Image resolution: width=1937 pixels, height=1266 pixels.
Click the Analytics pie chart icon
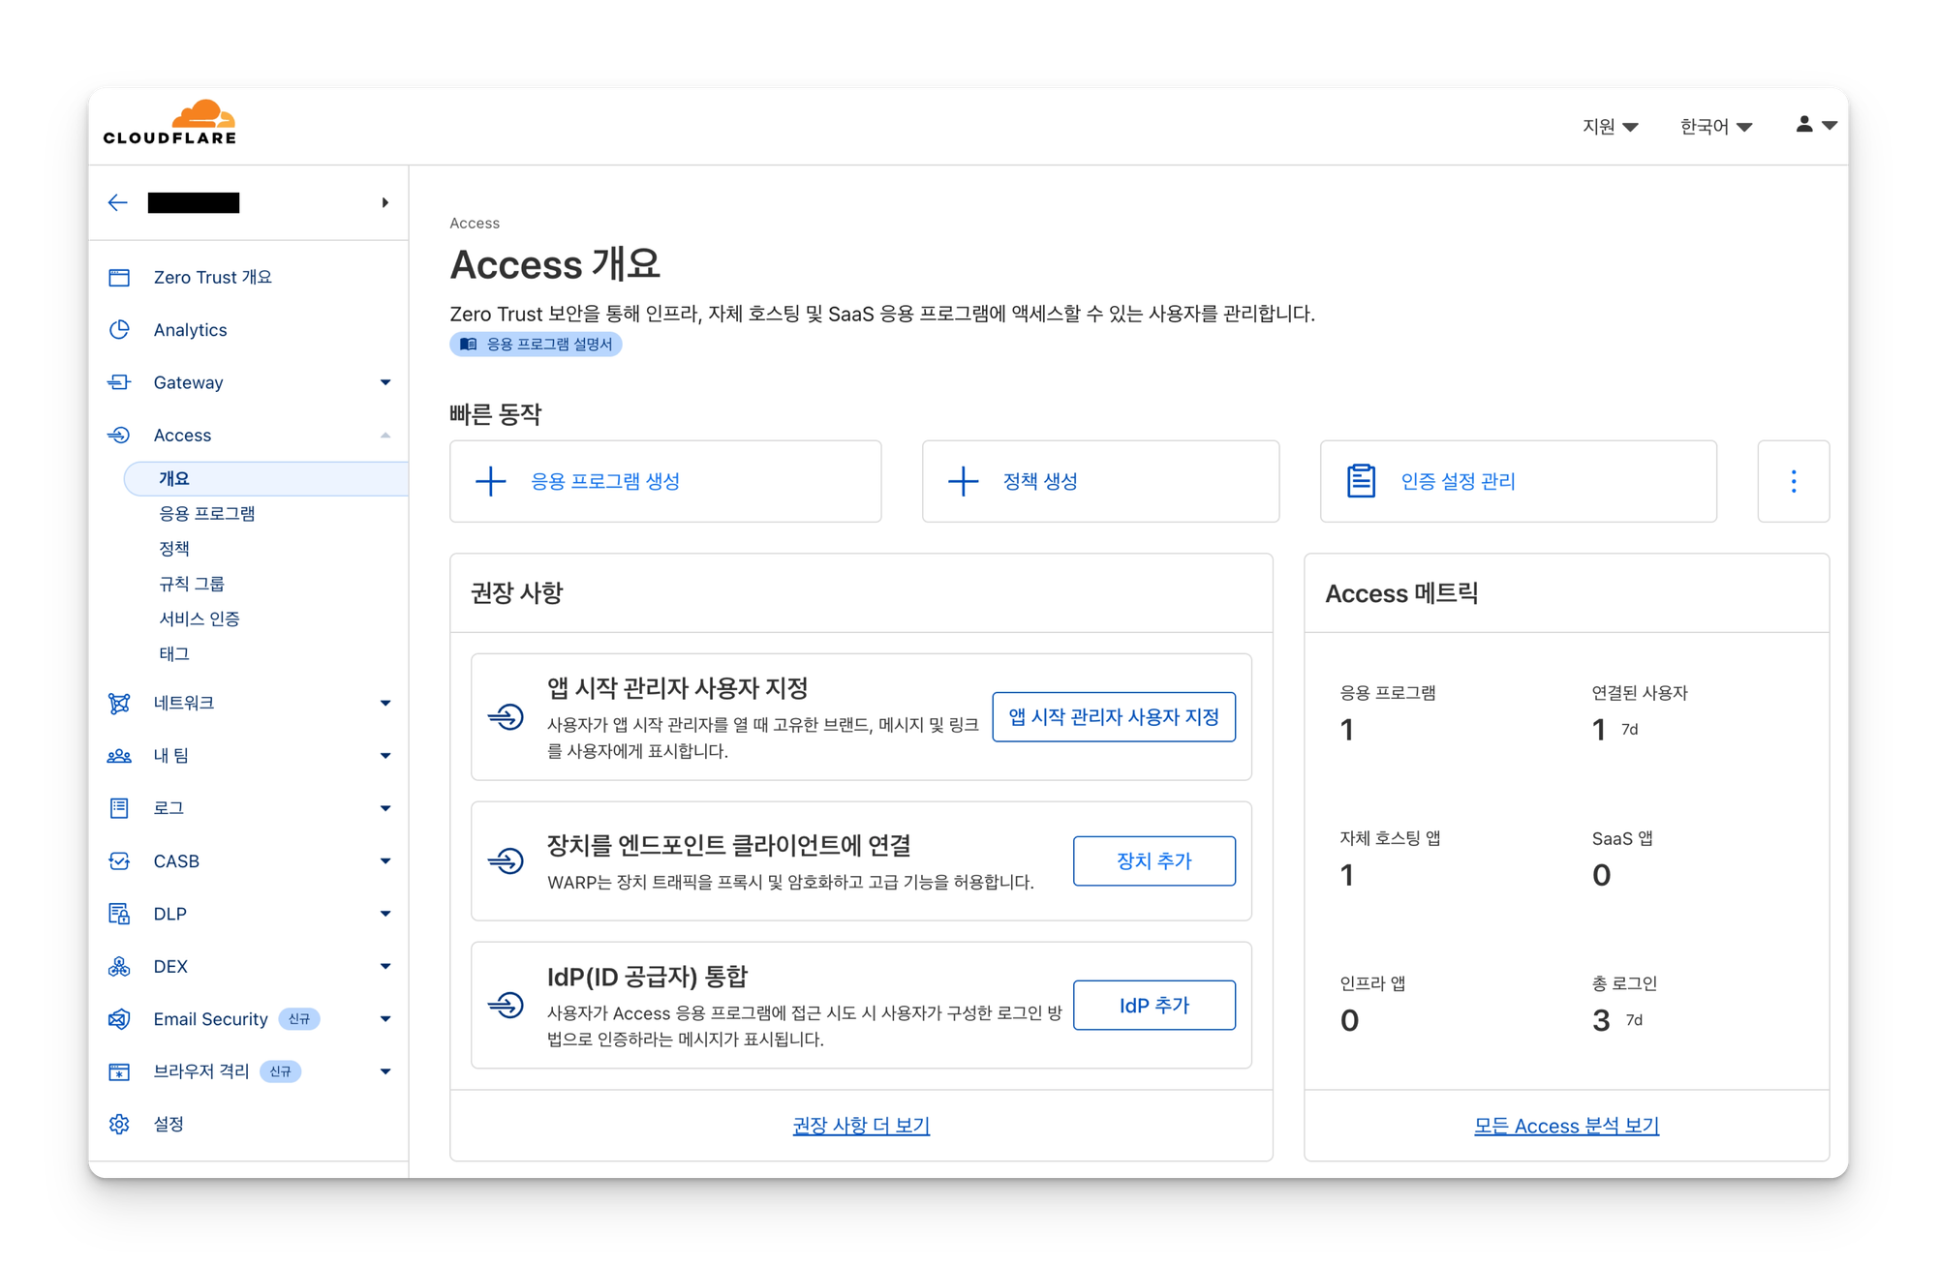(119, 330)
